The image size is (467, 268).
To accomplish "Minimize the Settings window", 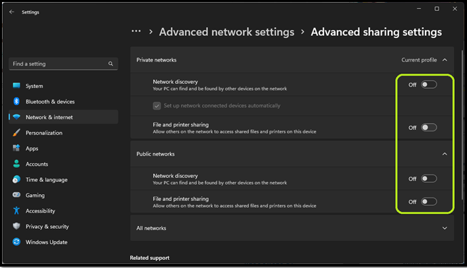I will [419, 9].
